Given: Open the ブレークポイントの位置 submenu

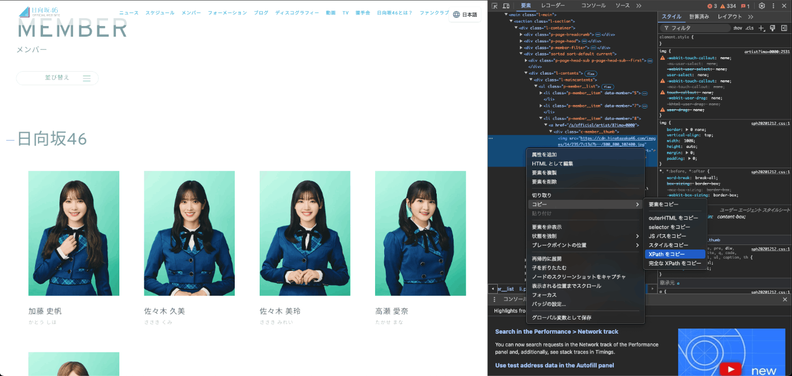Looking at the screenshot, I should click(x=586, y=245).
